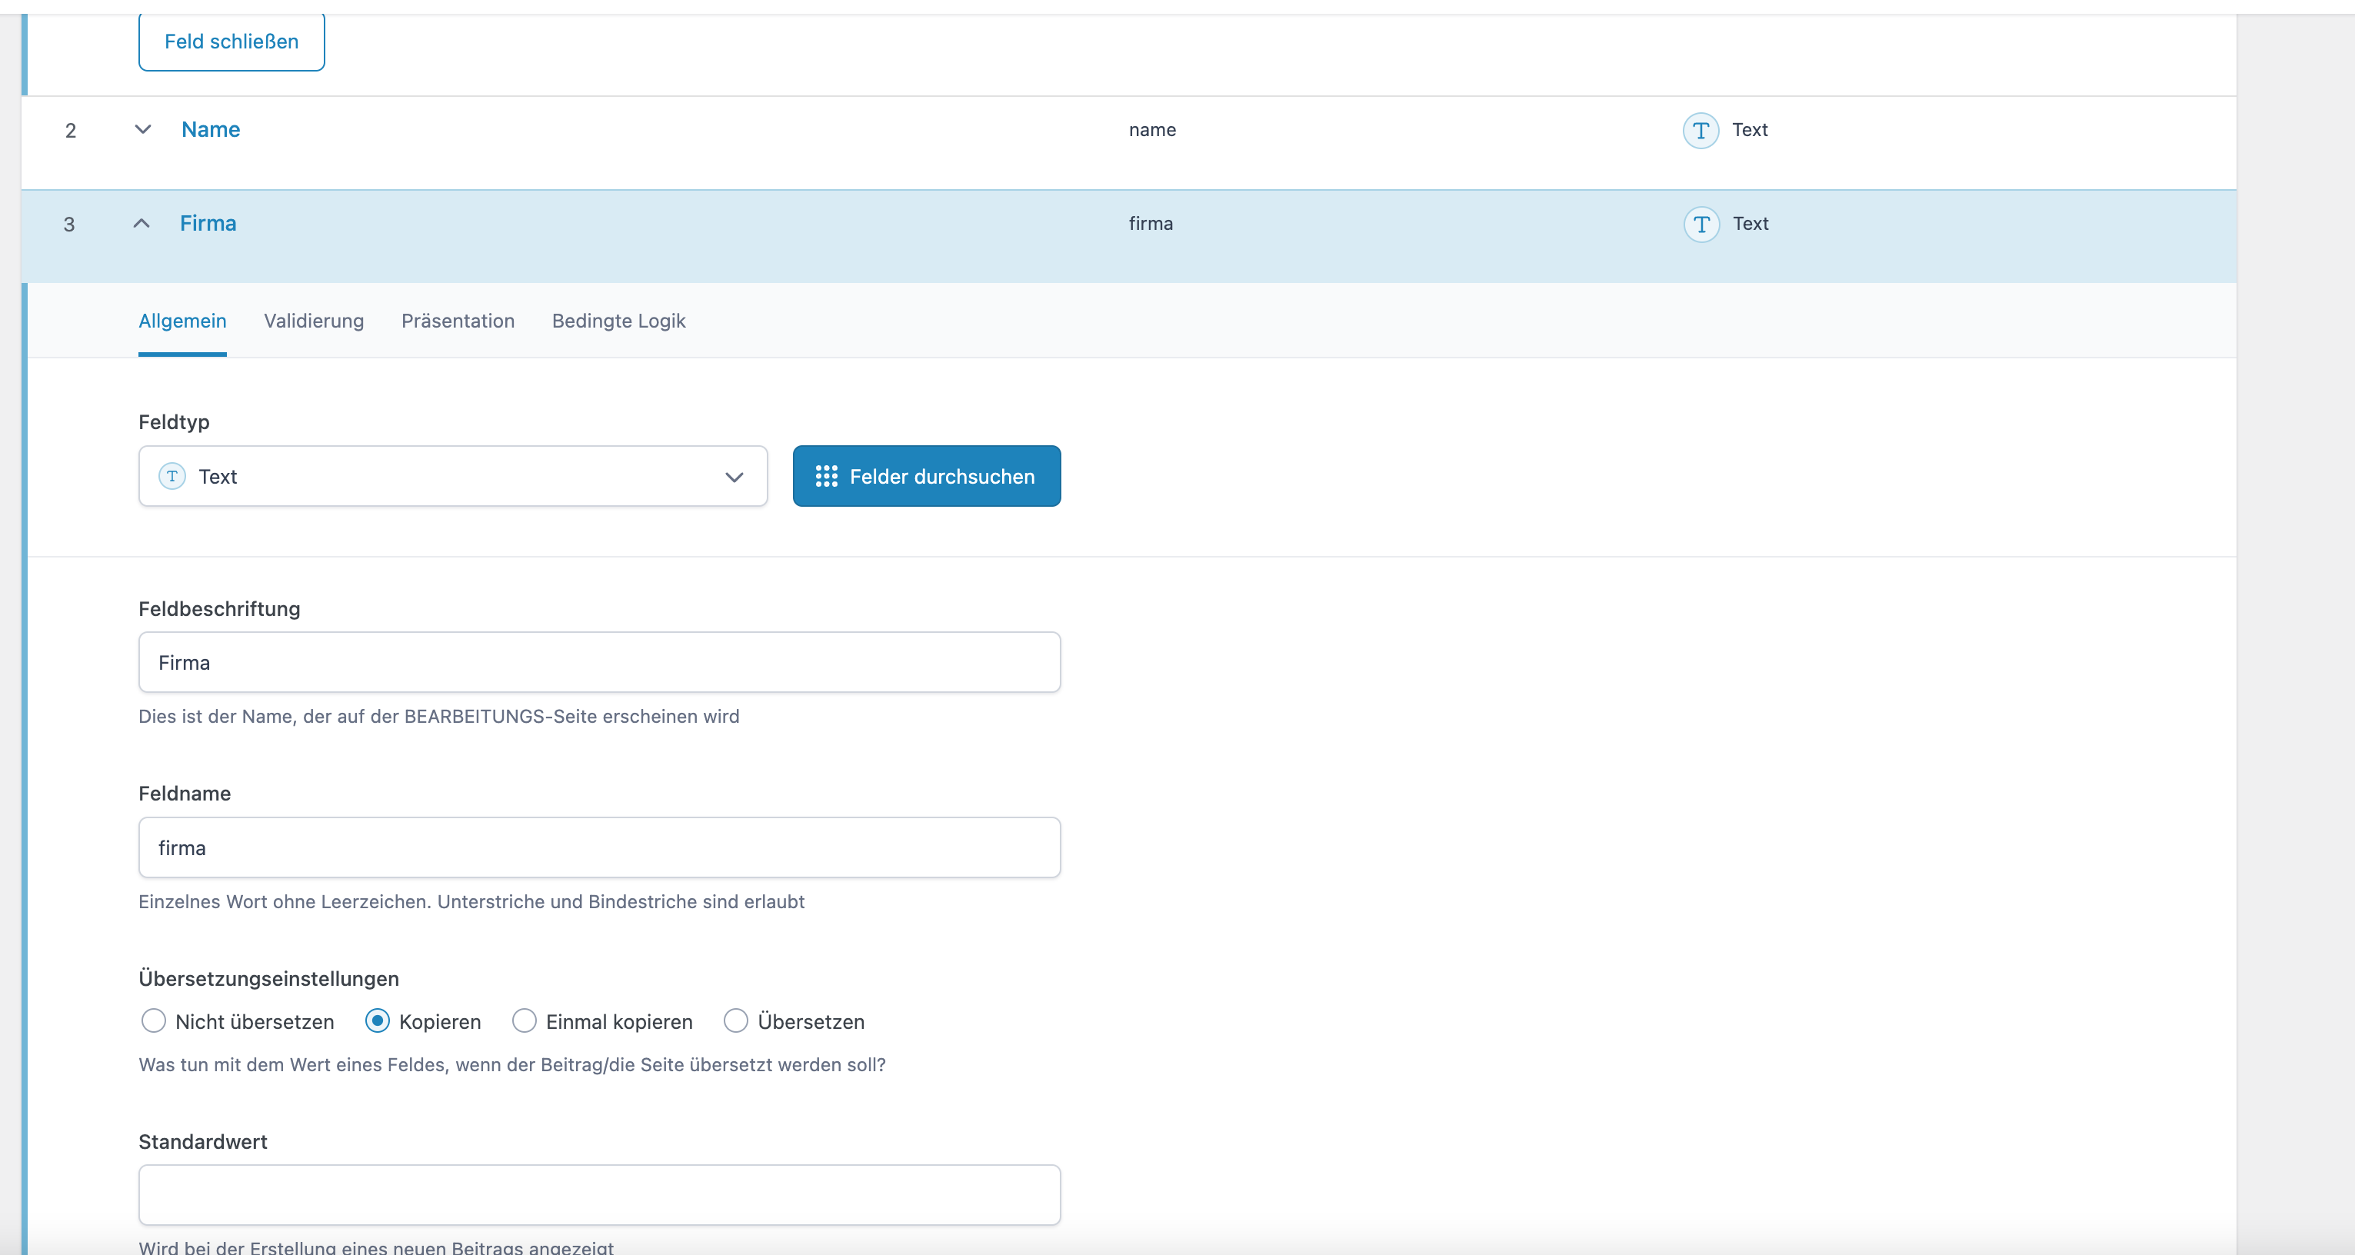The height and width of the screenshot is (1255, 2355).
Task: Click the Text type icon in the Firma row
Action: tap(1701, 224)
